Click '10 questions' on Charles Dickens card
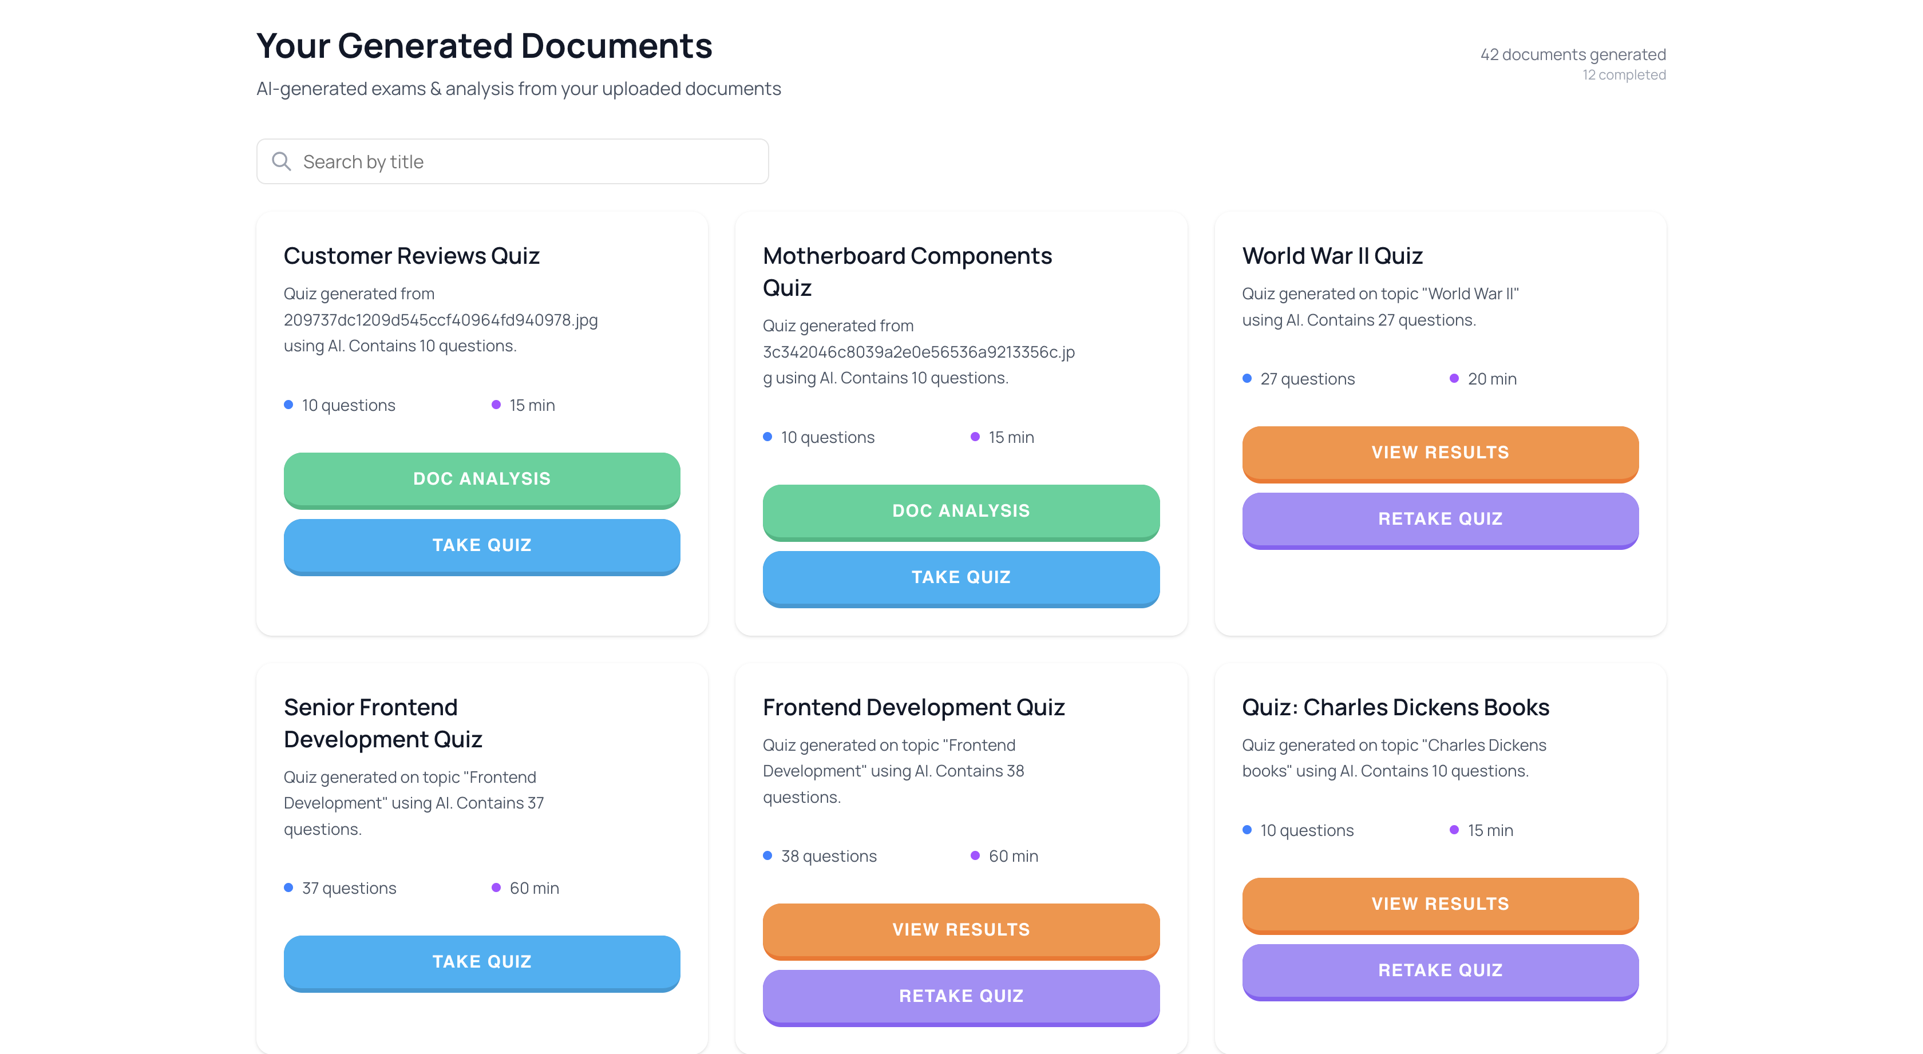This screenshot has height=1054, width=1923. click(x=1307, y=831)
